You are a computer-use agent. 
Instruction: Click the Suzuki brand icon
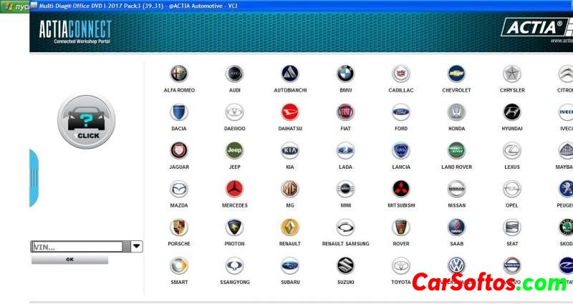click(345, 266)
